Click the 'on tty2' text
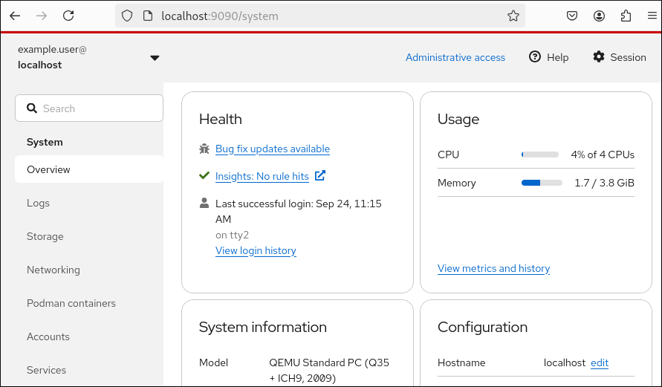 233,235
